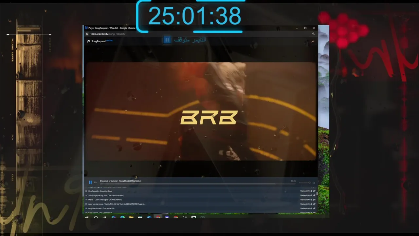
Task: Maximize the SongRequest Chrome window
Action: pos(305,28)
